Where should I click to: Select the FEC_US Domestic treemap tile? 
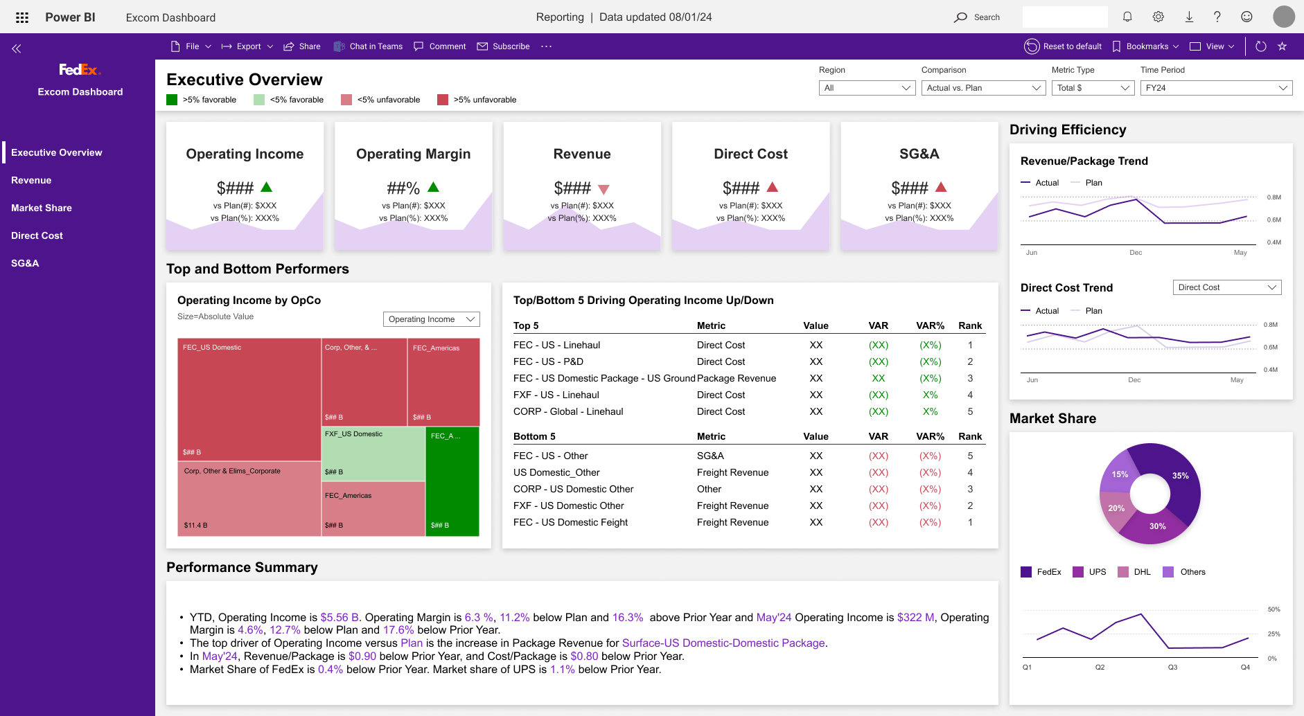(x=249, y=400)
